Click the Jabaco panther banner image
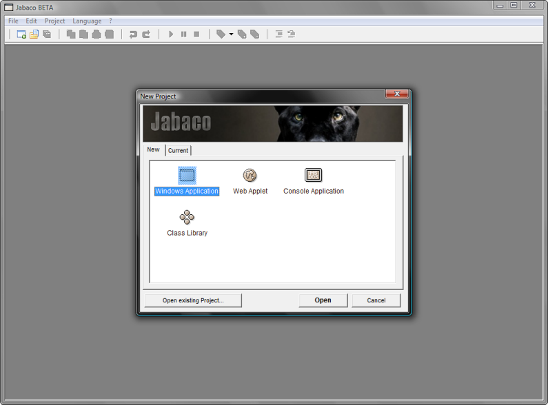The width and height of the screenshot is (548, 405). pos(273,123)
